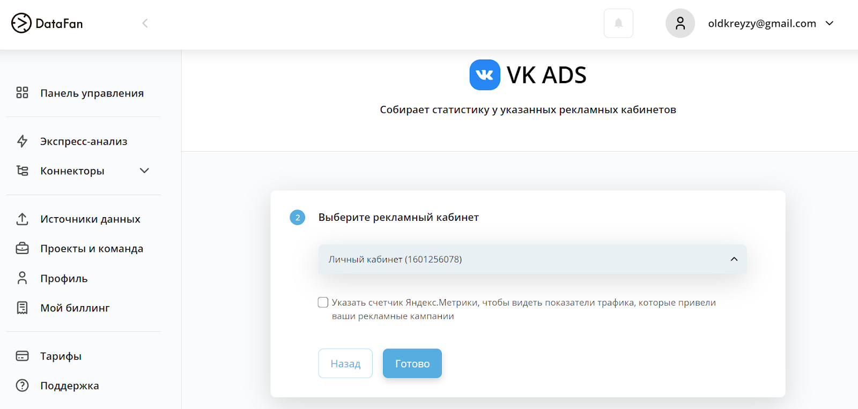This screenshot has width=858, height=409.
Task: Click the Мой биллинг receipt icon
Action: click(x=22, y=308)
